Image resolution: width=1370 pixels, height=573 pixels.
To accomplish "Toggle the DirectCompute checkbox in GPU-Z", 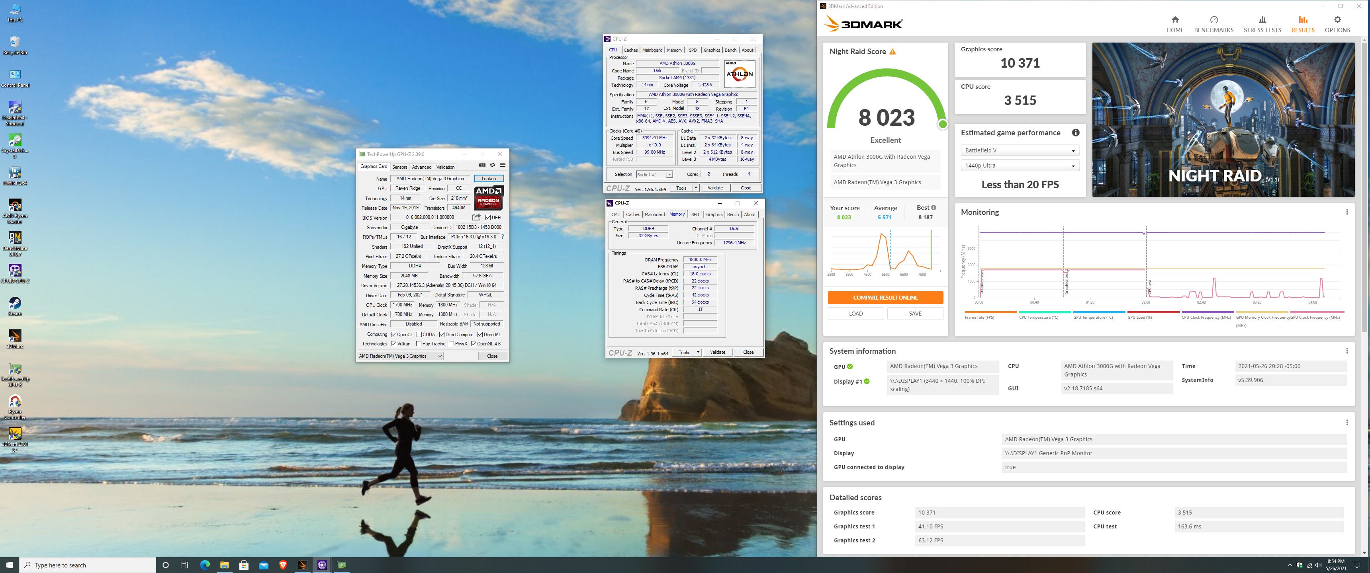I will (442, 334).
